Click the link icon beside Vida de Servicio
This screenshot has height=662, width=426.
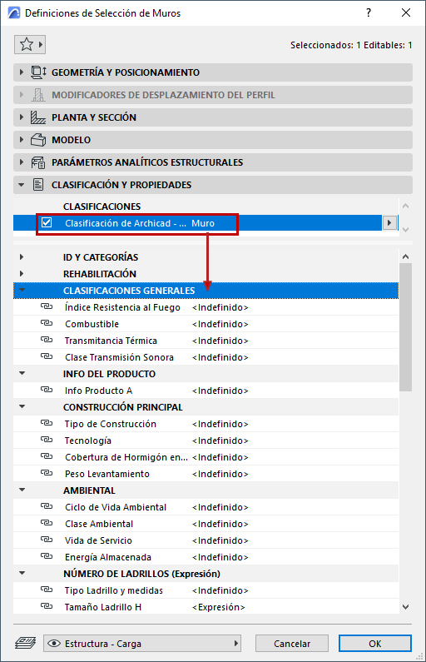[x=47, y=540]
